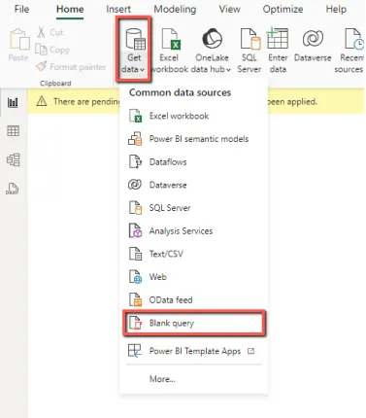The width and height of the screenshot is (366, 418).
Task: Switch to Report view in sidebar
Action: point(13,103)
